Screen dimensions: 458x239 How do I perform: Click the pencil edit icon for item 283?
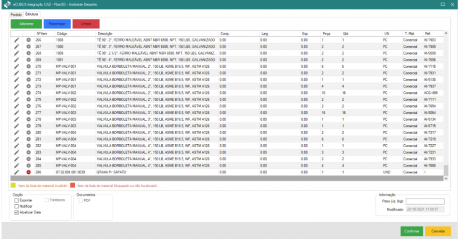tap(16, 152)
